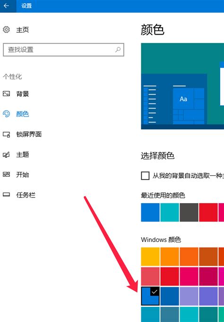Click the Windows 颜色 label
224x322 pixels.
coord(161,240)
